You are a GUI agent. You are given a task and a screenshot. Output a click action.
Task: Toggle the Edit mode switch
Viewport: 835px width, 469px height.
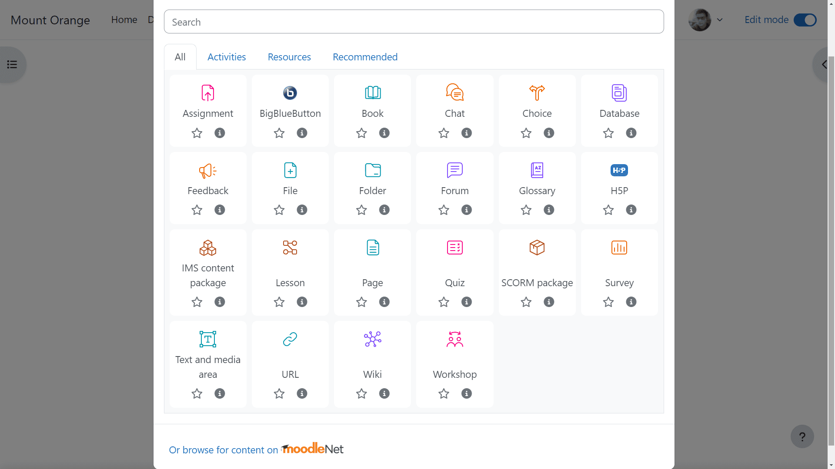click(x=805, y=20)
